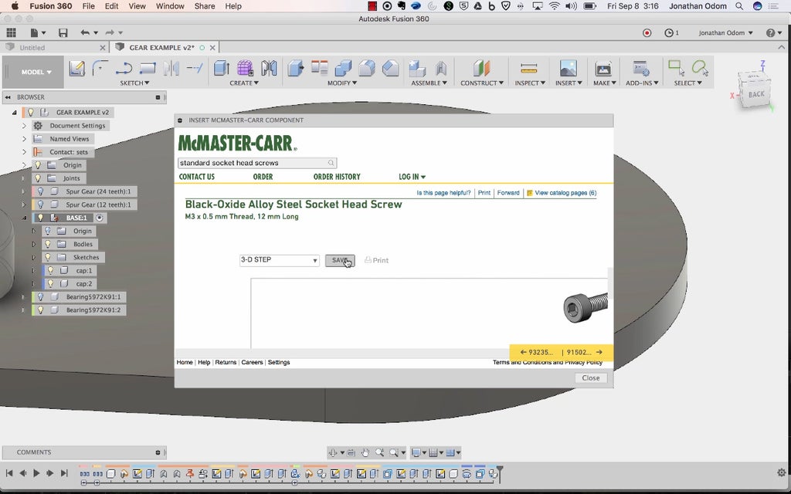The image size is (791, 494).
Task: Click the Joint icon in Assemble
Action: [441, 68]
